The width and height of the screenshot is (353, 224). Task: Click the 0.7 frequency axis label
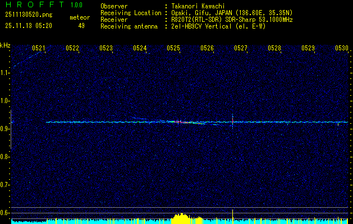point(5,184)
